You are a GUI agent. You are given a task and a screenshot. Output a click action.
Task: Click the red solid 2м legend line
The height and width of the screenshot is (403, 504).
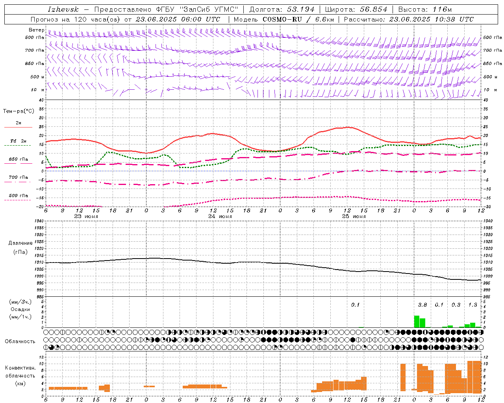(18, 127)
